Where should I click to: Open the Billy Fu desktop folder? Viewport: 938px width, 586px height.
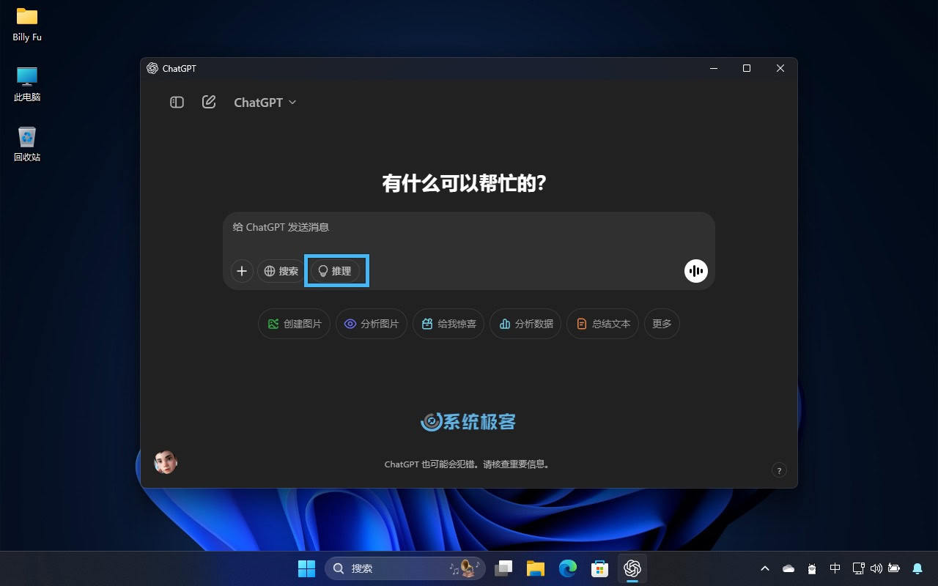click(x=27, y=24)
